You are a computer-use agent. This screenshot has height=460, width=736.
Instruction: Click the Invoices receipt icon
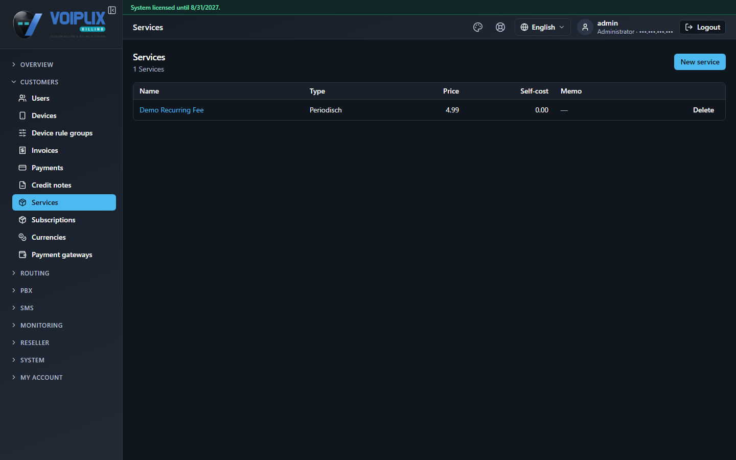pyautogui.click(x=22, y=150)
